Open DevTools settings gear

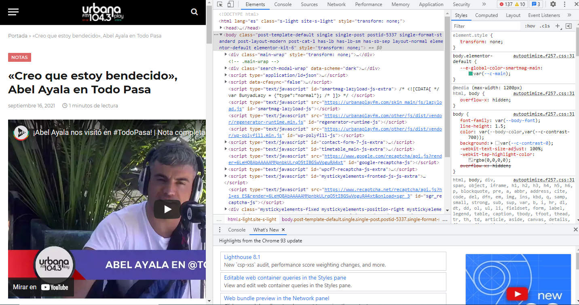(553, 4)
